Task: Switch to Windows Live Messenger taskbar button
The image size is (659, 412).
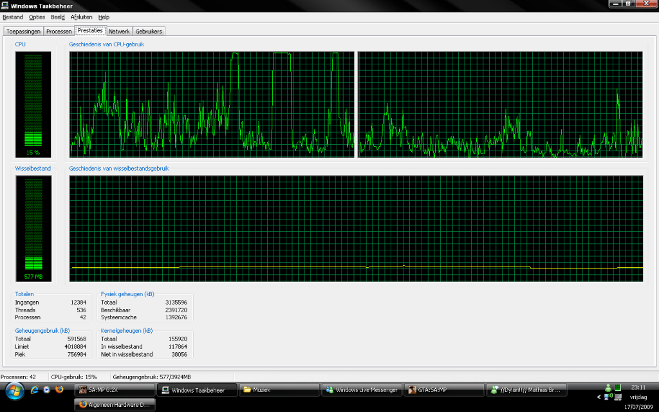Action: coord(362,390)
